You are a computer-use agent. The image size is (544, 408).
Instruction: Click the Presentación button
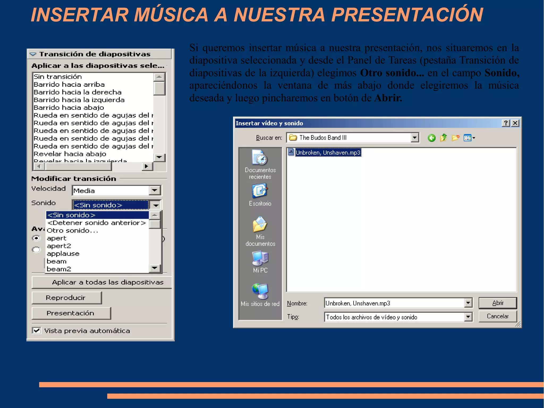click(x=71, y=313)
